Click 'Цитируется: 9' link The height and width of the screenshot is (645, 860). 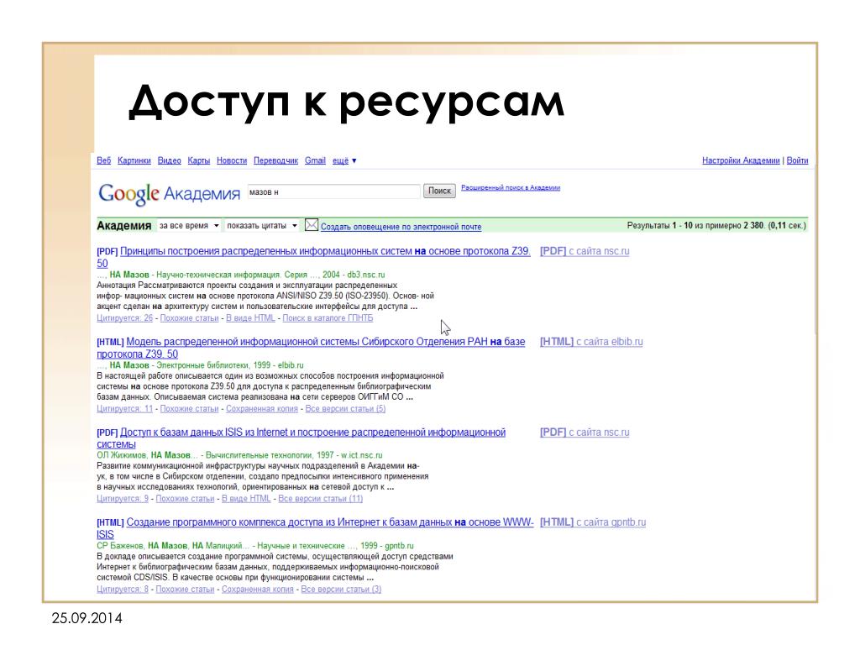click(123, 499)
